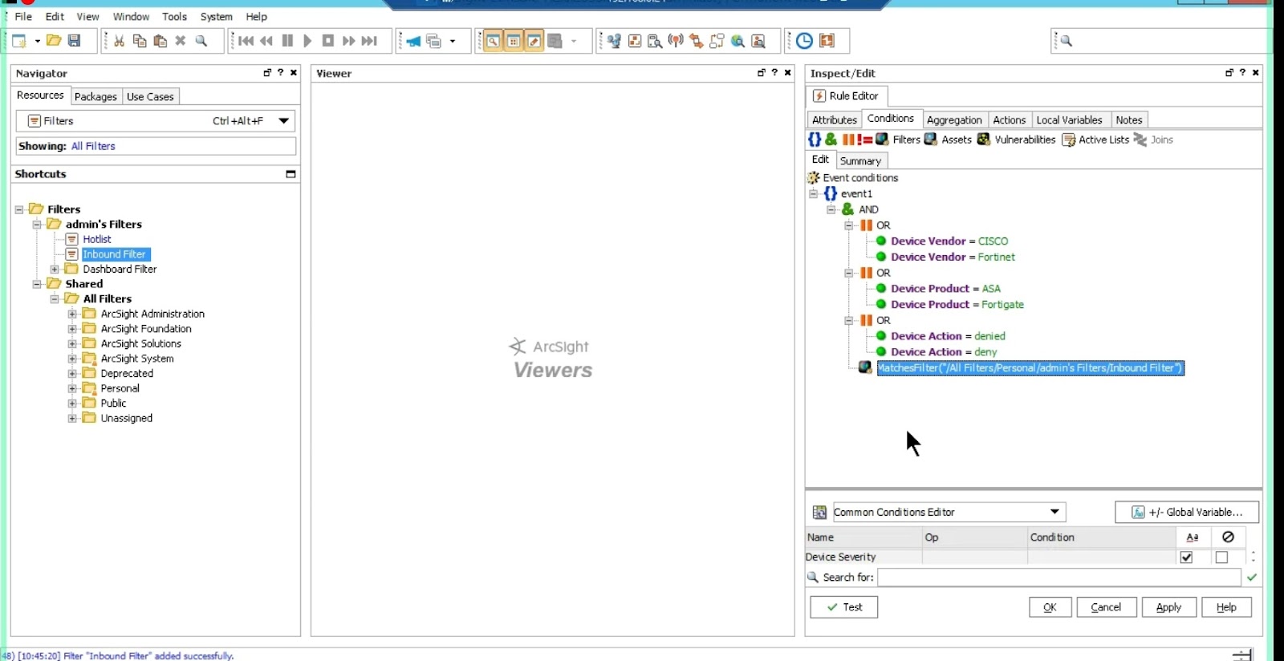
Task: Switch to the Packages tab
Action: tap(95, 96)
